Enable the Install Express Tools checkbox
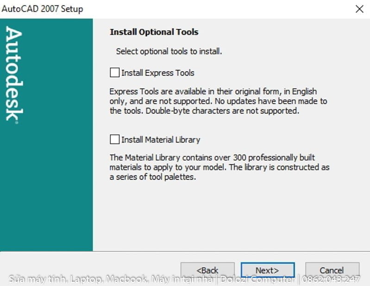Viewport: 370px width, 286px height. pos(114,73)
